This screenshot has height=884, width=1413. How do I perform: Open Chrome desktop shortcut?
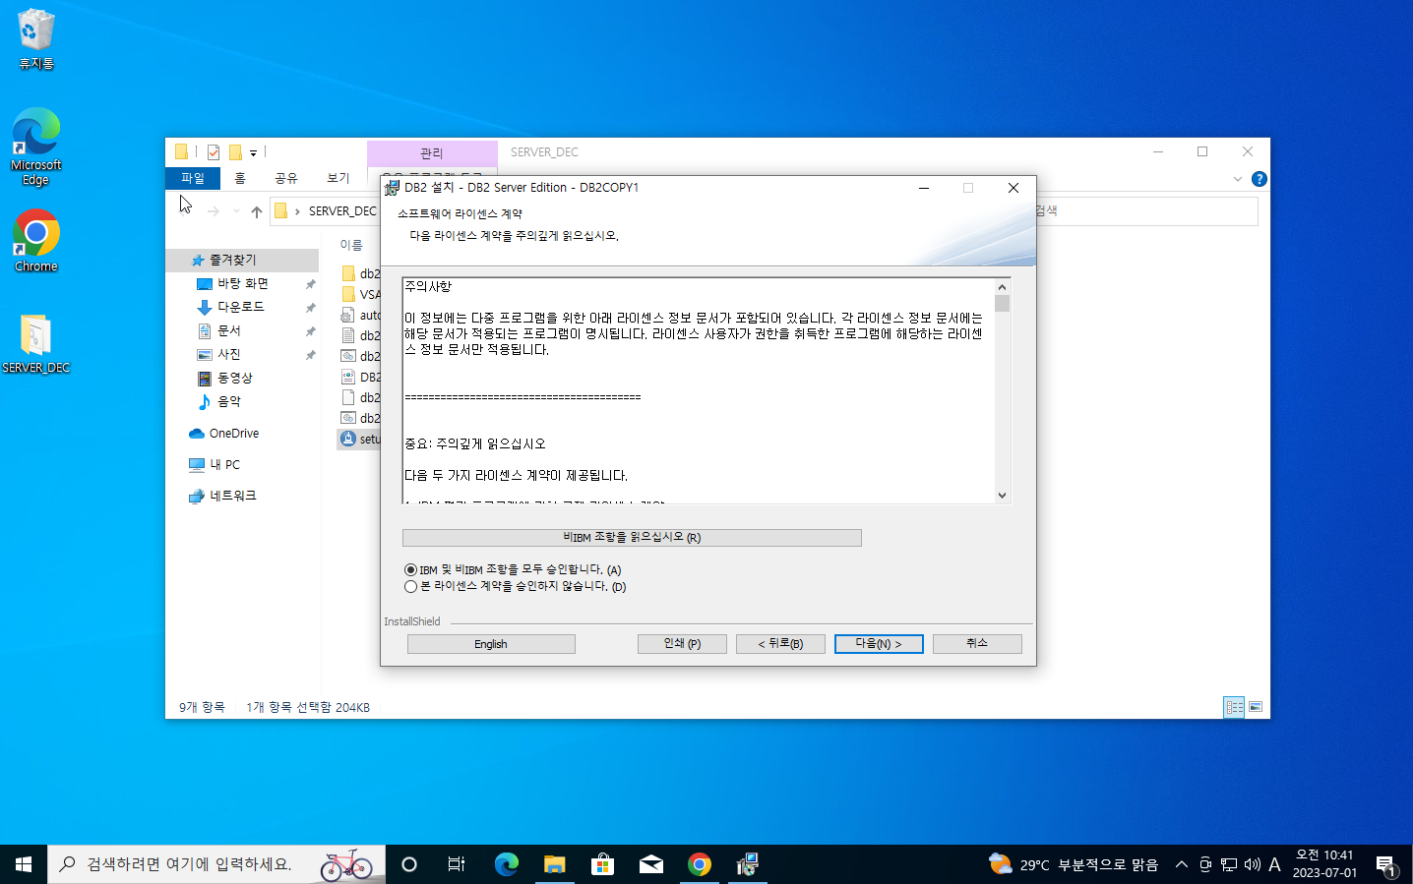click(36, 241)
